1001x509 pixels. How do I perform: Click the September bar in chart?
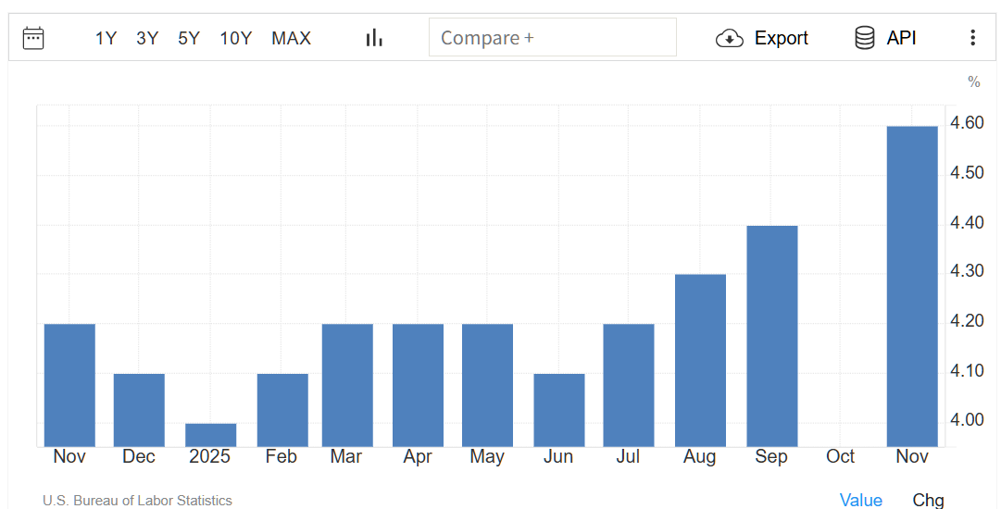tap(771, 336)
